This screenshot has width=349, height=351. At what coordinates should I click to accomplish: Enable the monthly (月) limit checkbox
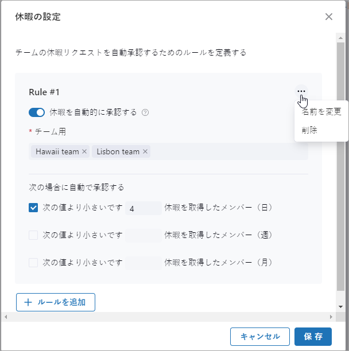tap(33, 263)
